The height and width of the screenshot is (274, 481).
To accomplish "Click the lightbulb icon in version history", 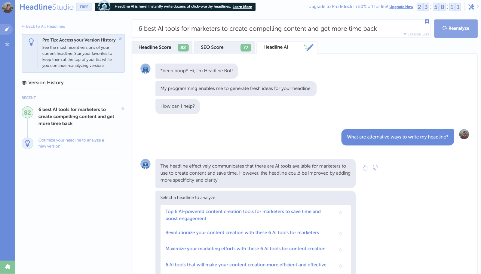I will (27, 143).
